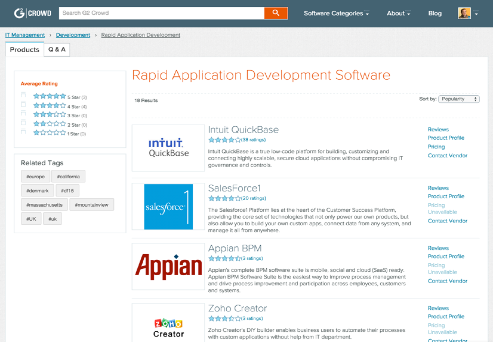The width and height of the screenshot is (493, 342).
Task: Select the #df15 tag
Action: point(67,191)
